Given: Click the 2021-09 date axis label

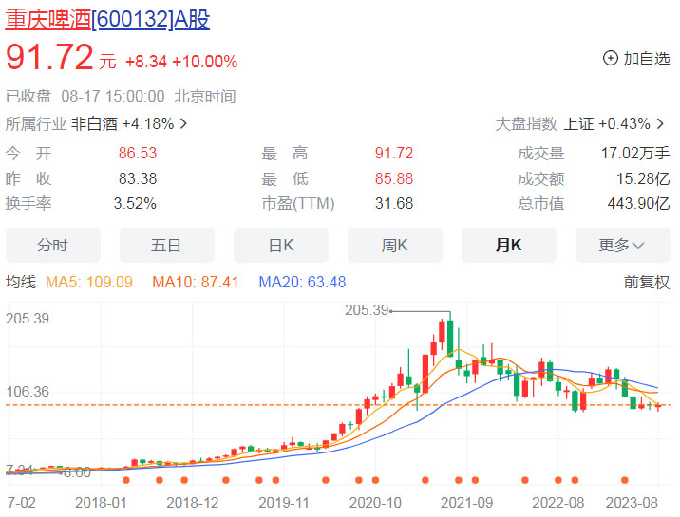Looking at the screenshot, I should tap(466, 503).
